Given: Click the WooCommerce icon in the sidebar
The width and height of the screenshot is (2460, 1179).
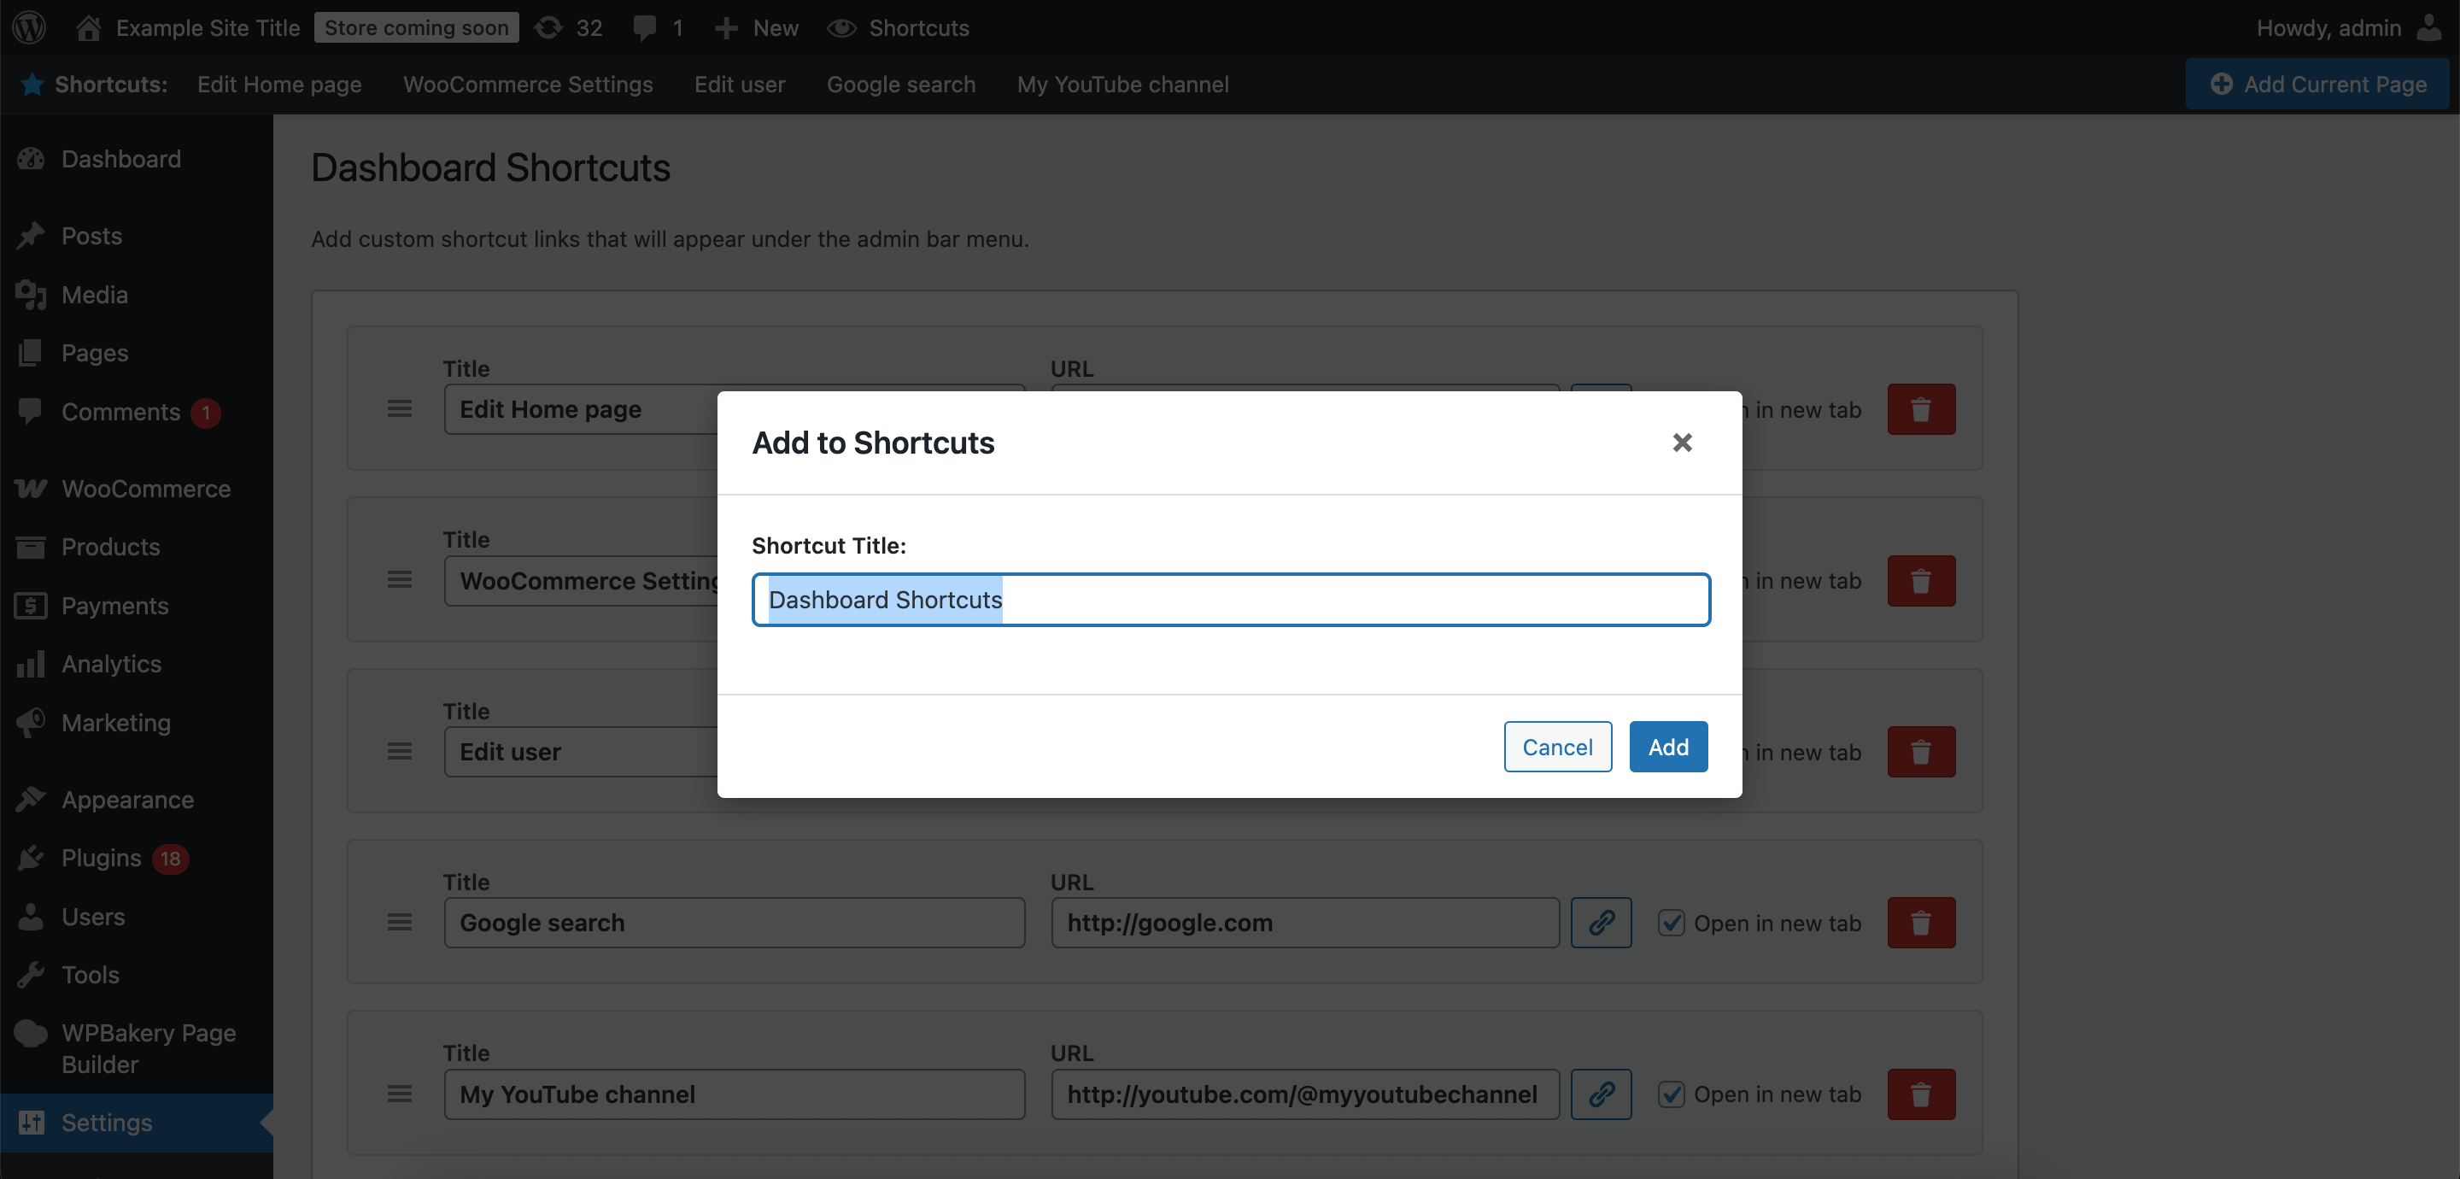Looking at the screenshot, I should click(x=30, y=488).
